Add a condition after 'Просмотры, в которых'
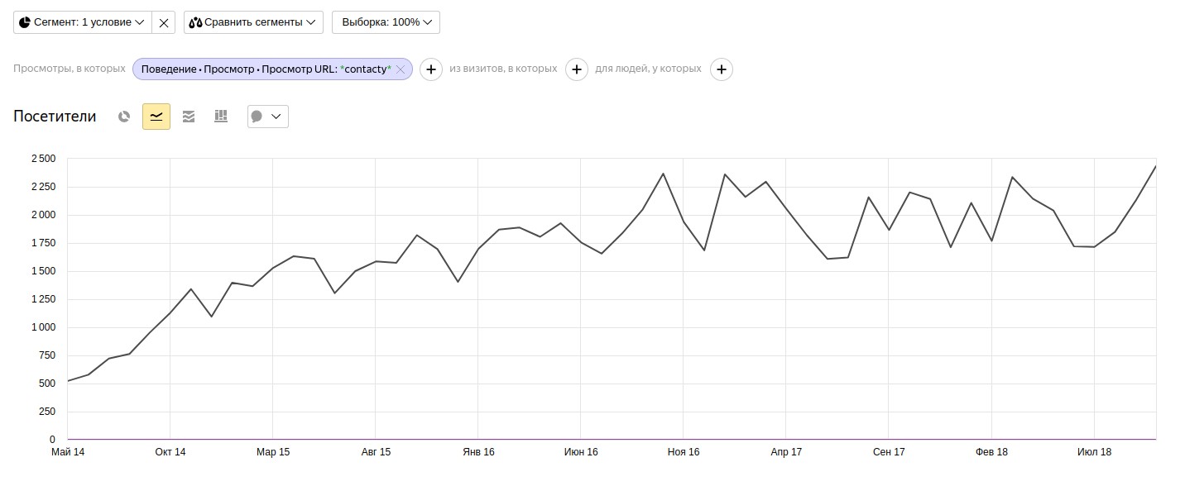This screenshot has height=486, width=1185. tap(431, 69)
